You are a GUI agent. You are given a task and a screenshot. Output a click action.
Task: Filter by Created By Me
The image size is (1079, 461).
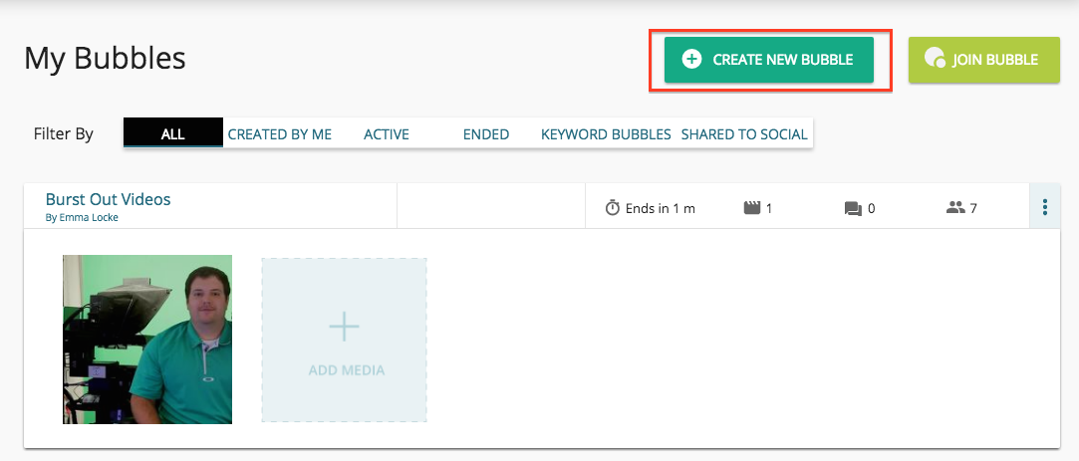click(279, 133)
